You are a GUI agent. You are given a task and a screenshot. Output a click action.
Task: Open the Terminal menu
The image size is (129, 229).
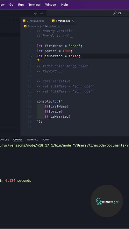pos(34,5)
